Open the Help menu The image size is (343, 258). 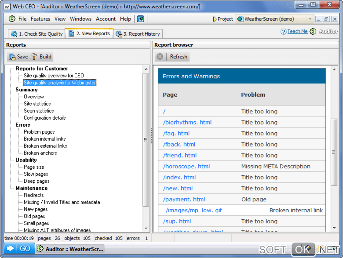(x=125, y=19)
